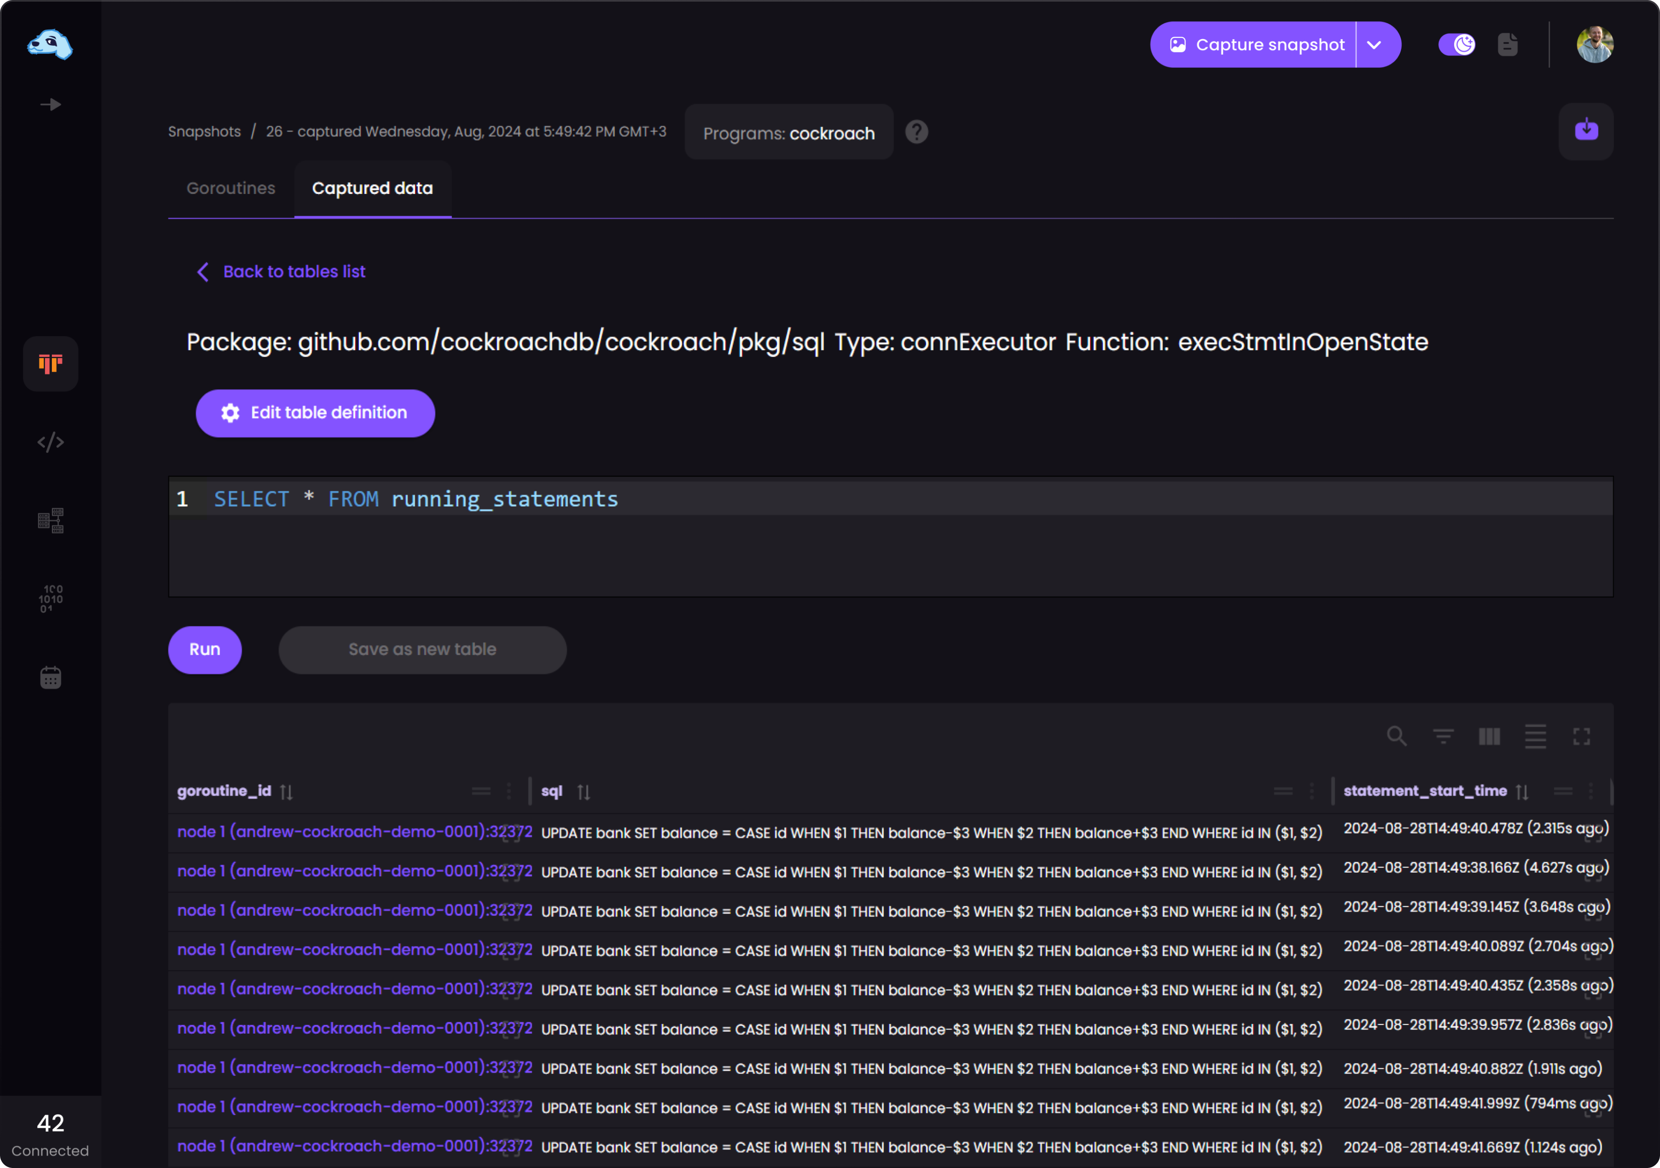This screenshot has width=1660, height=1168.
Task: Click the snapshot 26 captured Wednesday breadcrumb text
Action: 466,132
